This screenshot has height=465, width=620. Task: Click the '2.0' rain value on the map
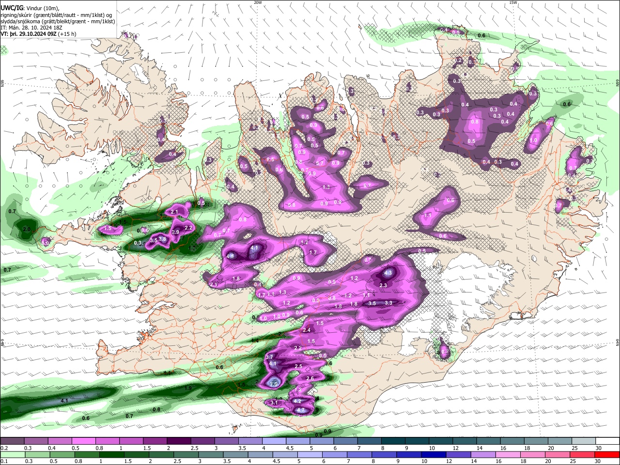27,229
